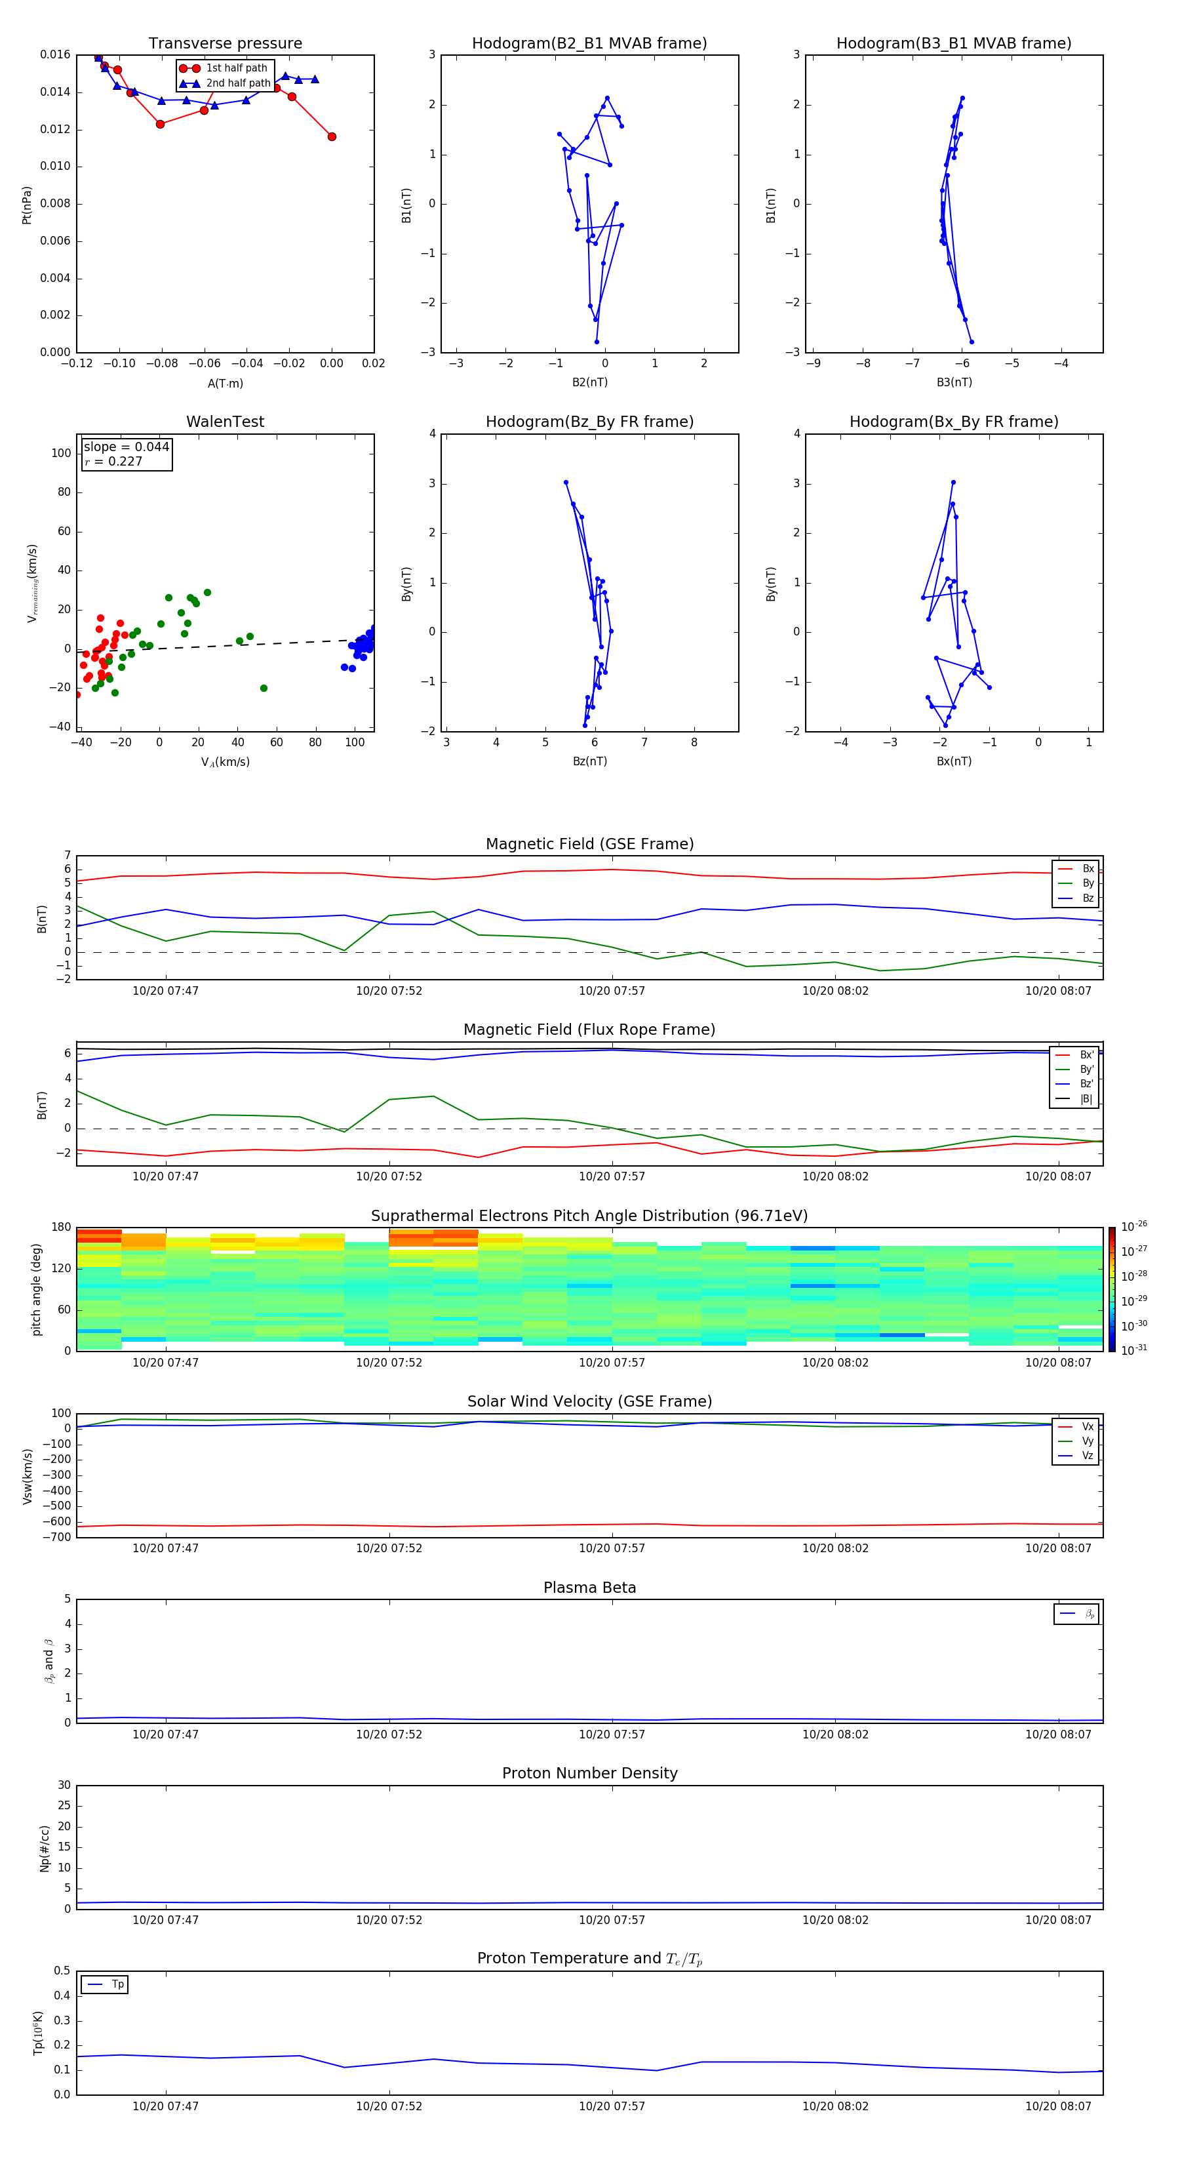Image resolution: width=1180 pixels, height=2164 pixels.
Task: Click the 'Bx(nT)' axis label
Action: pyautogui.click(x=954, y=761)
